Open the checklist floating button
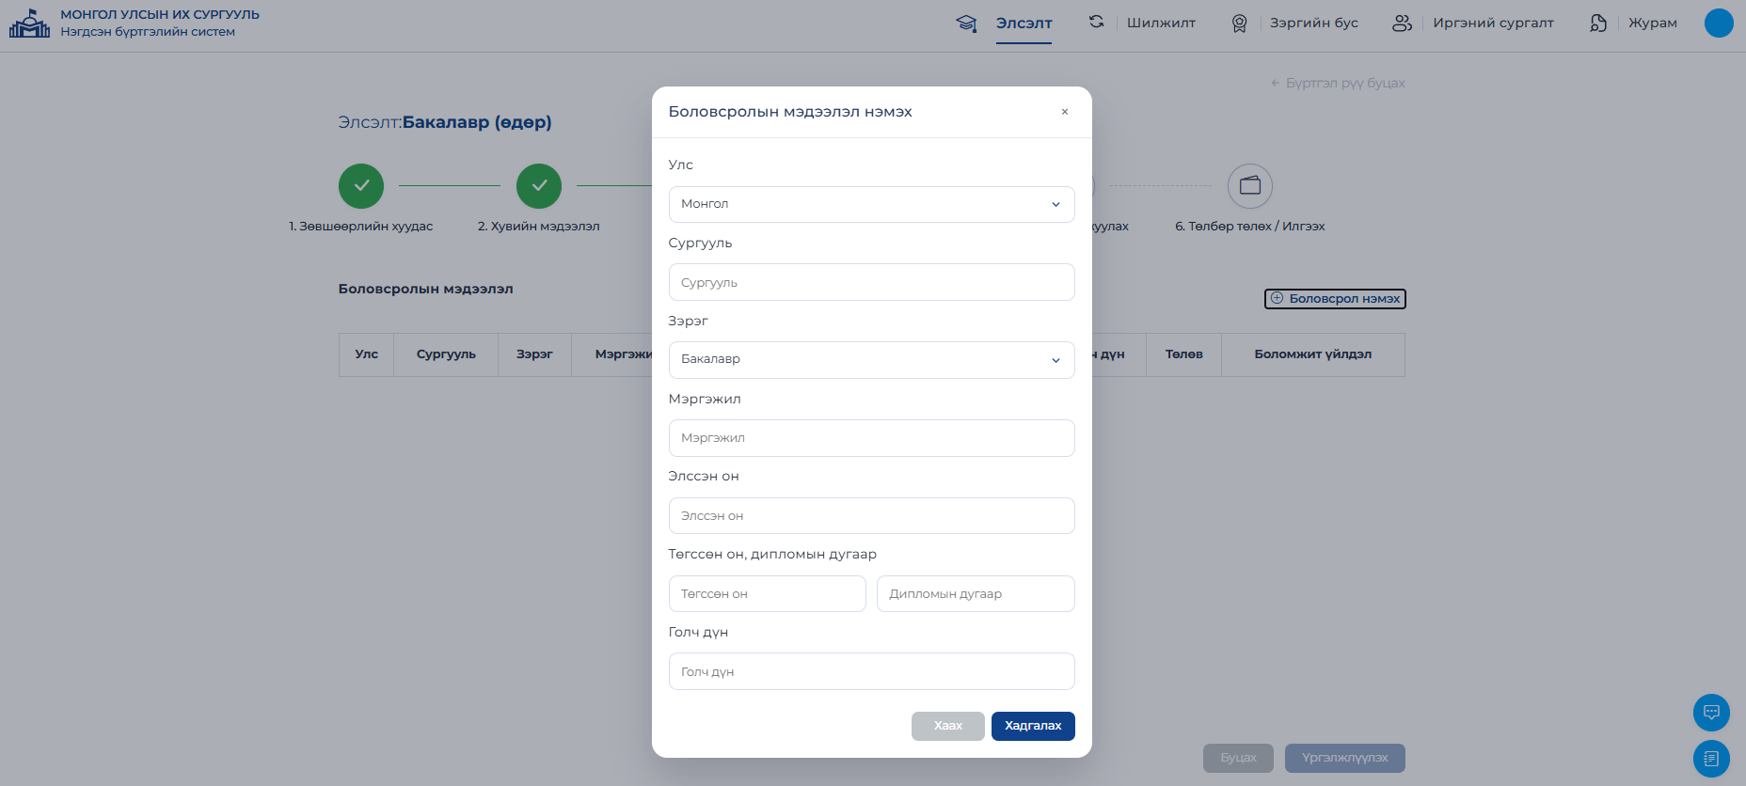The width and height of the screenshot is (1746, 786). coord(1711,759)
